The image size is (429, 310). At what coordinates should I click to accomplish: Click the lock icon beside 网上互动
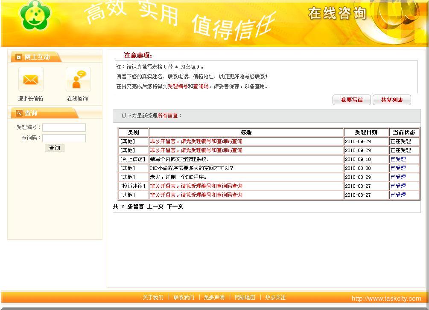(18, 57)
